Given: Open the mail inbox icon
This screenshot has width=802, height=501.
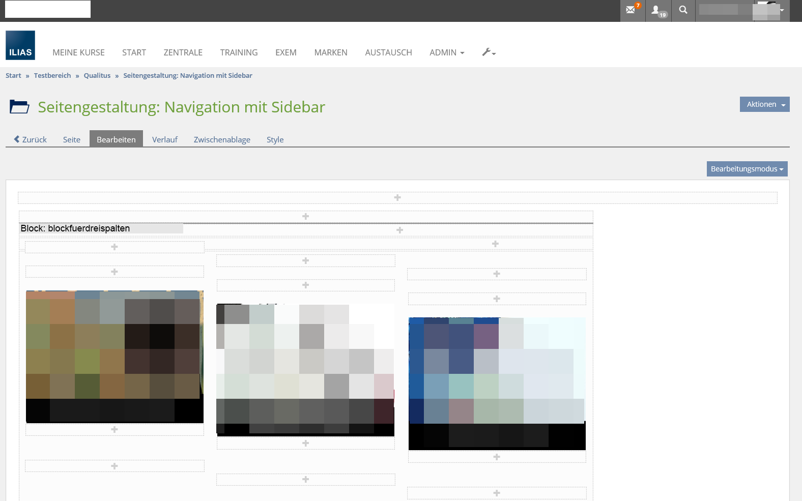Looking at the screenshot, I should [631, 10].
